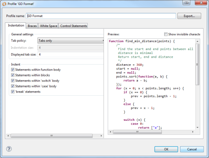
Task: Click the disabled Indentation size field
Action: (x=71, y=47)
